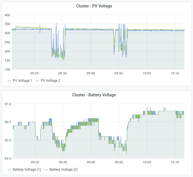This screenshot has width=193, height=177.
Task: Click the 09:30 time label on PV Voltage chart
Action: pyautogui.click(x=63, y=73)
